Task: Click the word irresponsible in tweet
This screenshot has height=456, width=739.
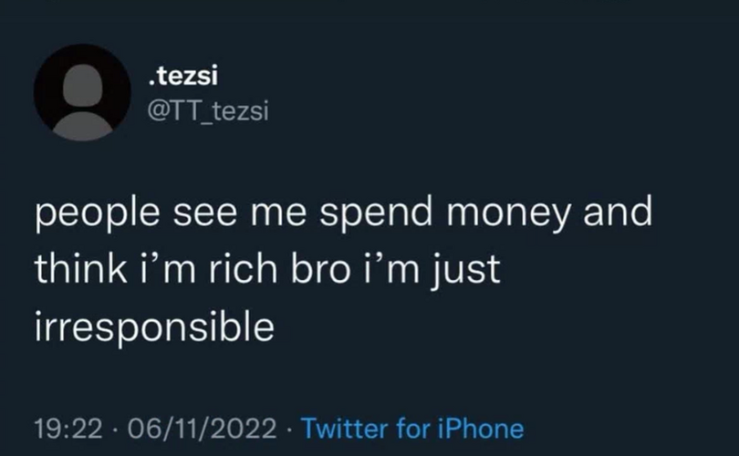Action: coord(154,326)
